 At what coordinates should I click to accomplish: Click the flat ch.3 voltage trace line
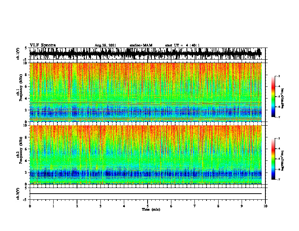pyautogui.click(x=145, y=194)
